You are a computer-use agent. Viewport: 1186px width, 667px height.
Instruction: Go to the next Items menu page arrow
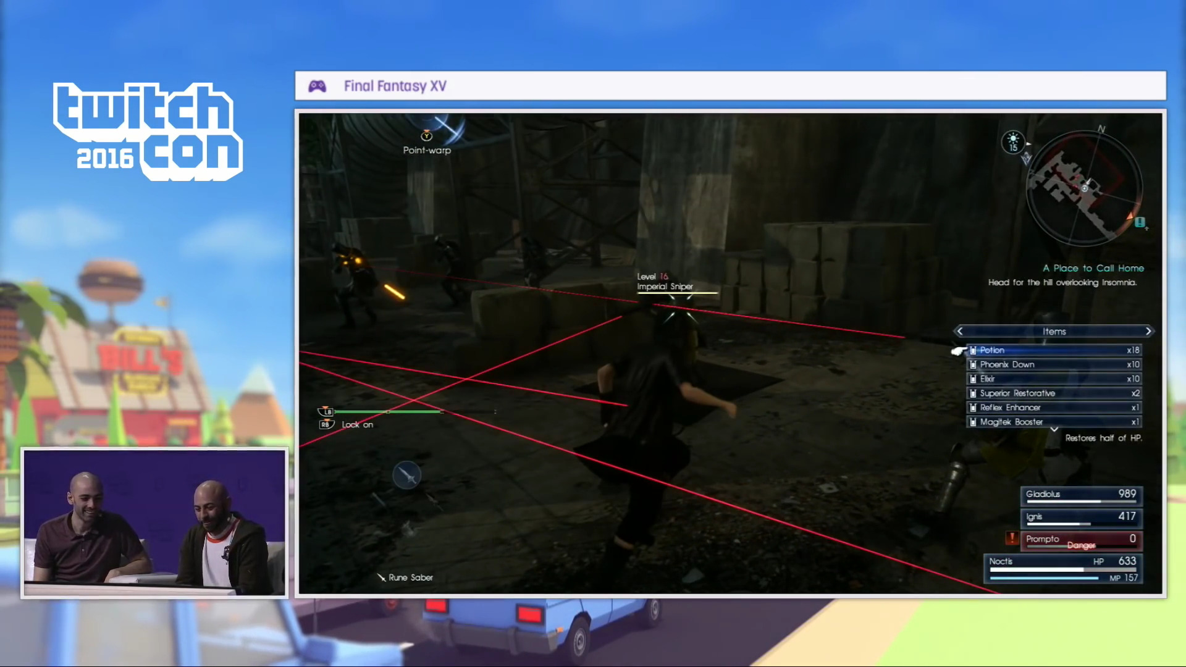pos(1148,331)
